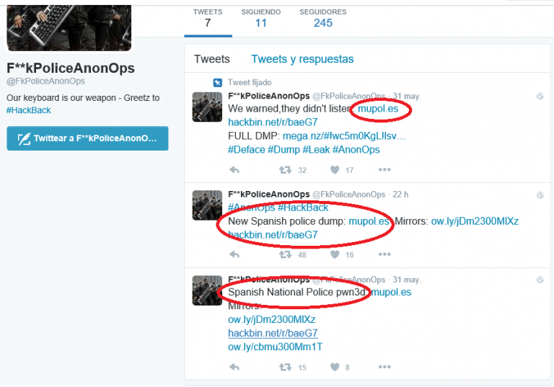Image resolution: width=554 pixels, height=387 pixels.
Task: Switch to 'Tweets y respuestas' tab
Action: 302,59
